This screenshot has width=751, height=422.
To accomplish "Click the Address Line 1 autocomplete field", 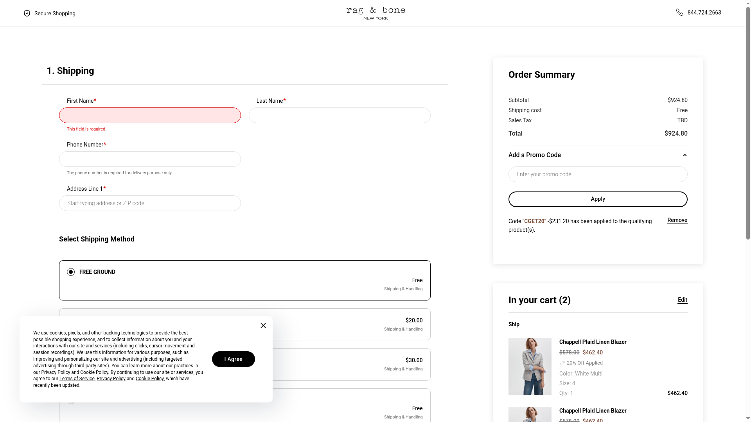I will (x=150, y=203).
